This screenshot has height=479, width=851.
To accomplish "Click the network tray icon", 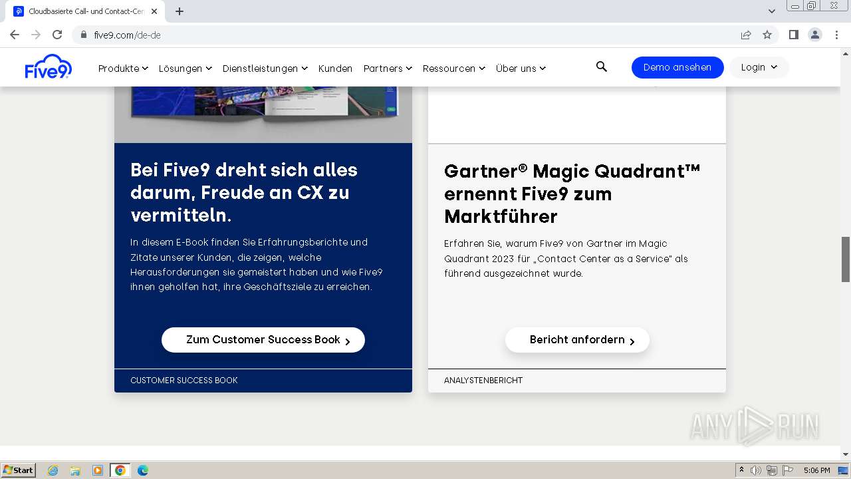I will 772,470.
